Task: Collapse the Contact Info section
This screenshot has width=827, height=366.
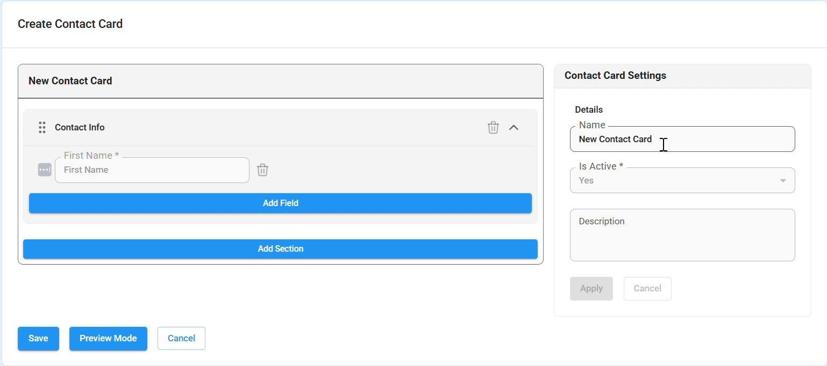Action: pyautogui.click(x=514, y=128)
